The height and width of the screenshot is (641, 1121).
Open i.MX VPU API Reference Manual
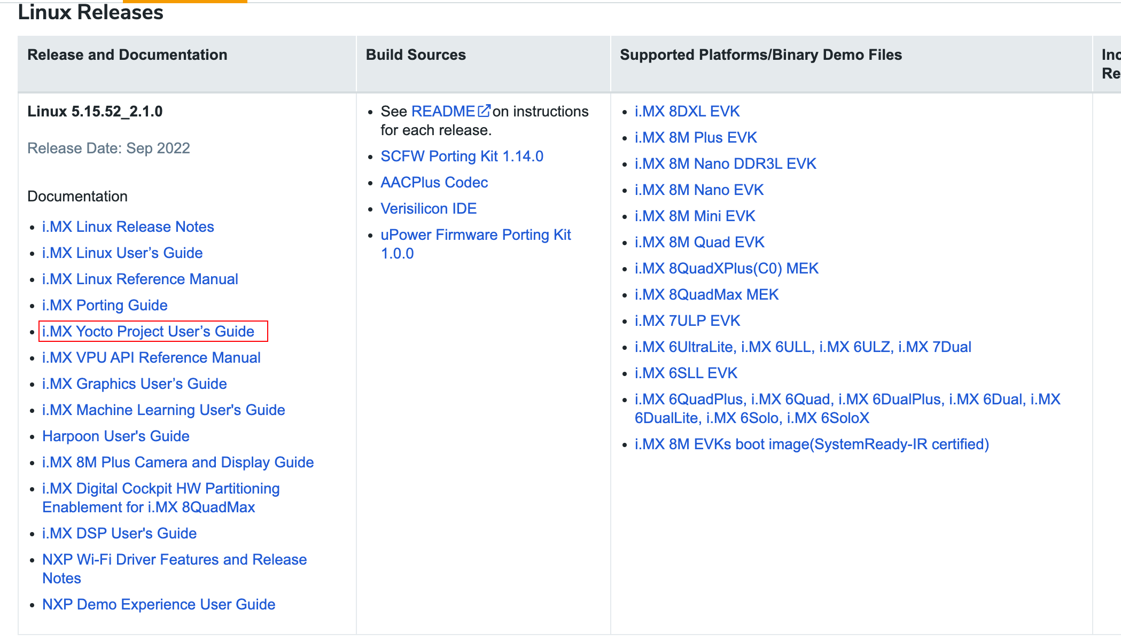tap(151, 357)
